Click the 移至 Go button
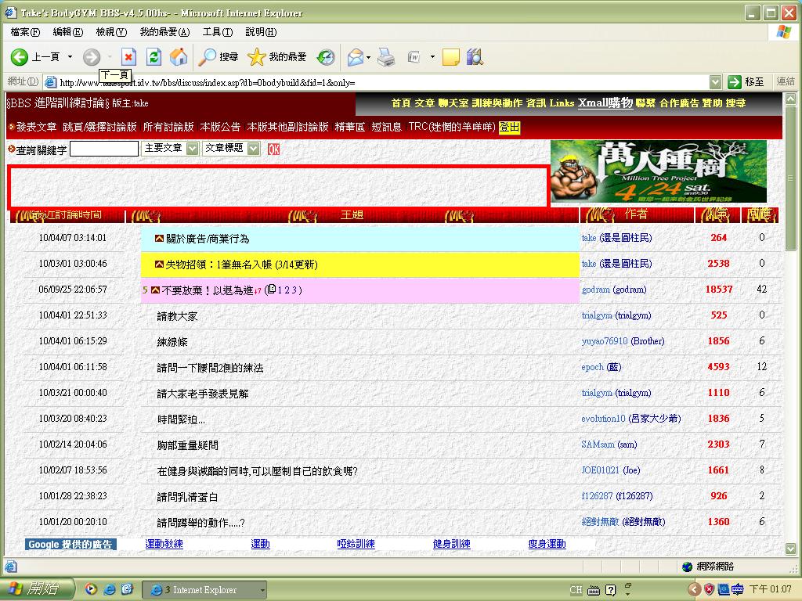The image size is (802, 601). [x=746, y=81]
